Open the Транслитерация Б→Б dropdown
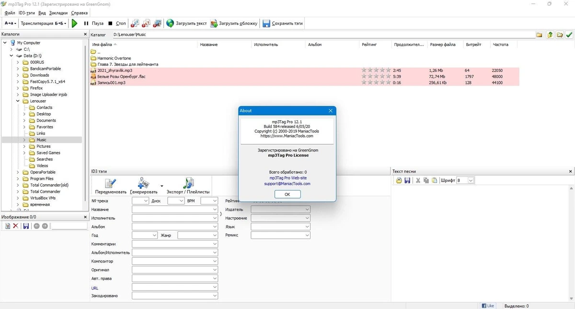This screenshot has height=309, width=575. pyautogui.click(x=44, y=23)
